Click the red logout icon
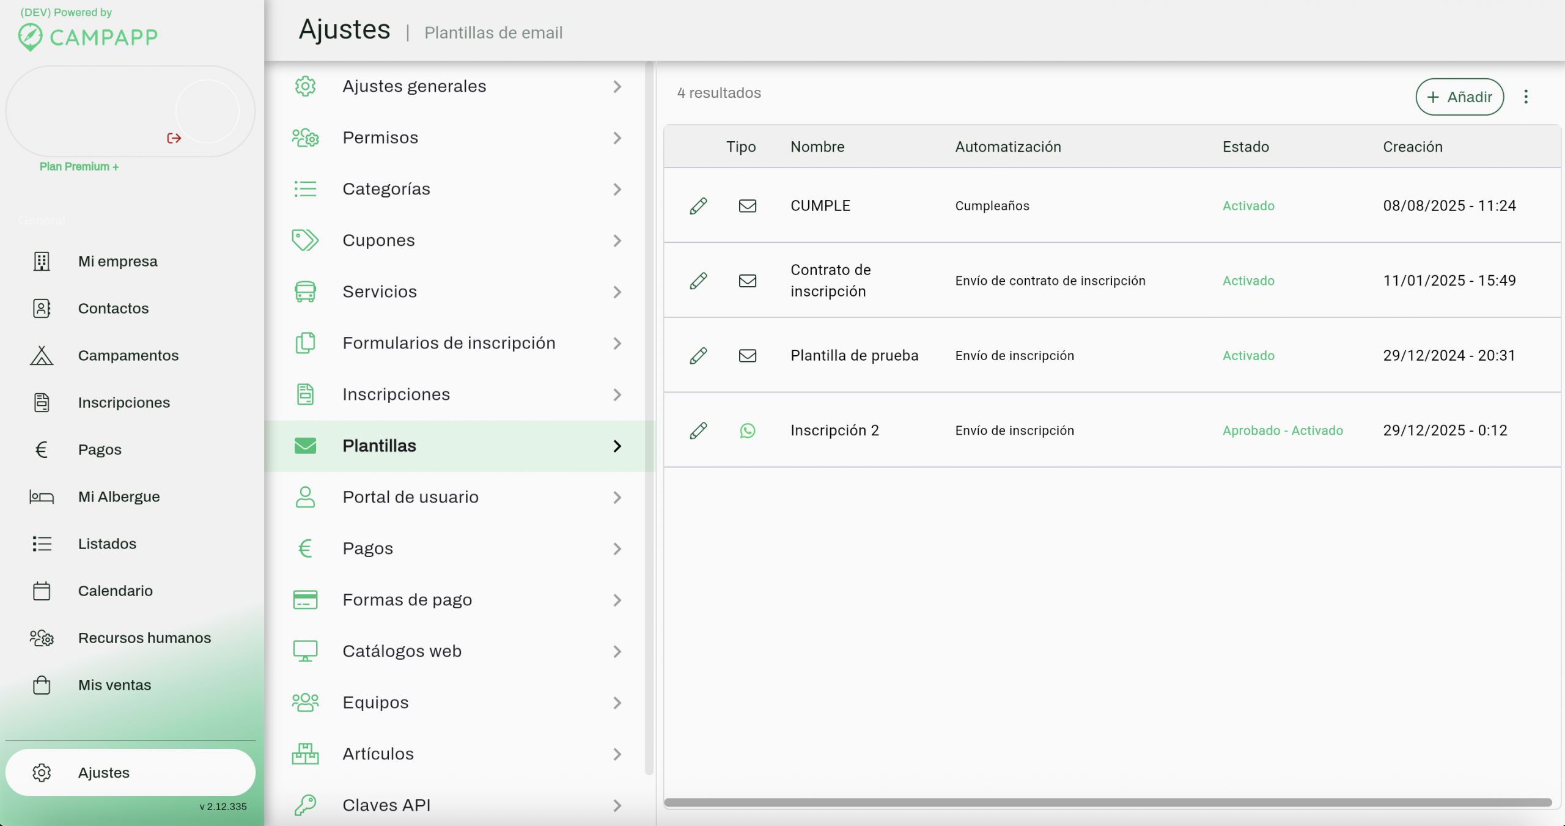1565x826 pixels. (x=174, y=138)
